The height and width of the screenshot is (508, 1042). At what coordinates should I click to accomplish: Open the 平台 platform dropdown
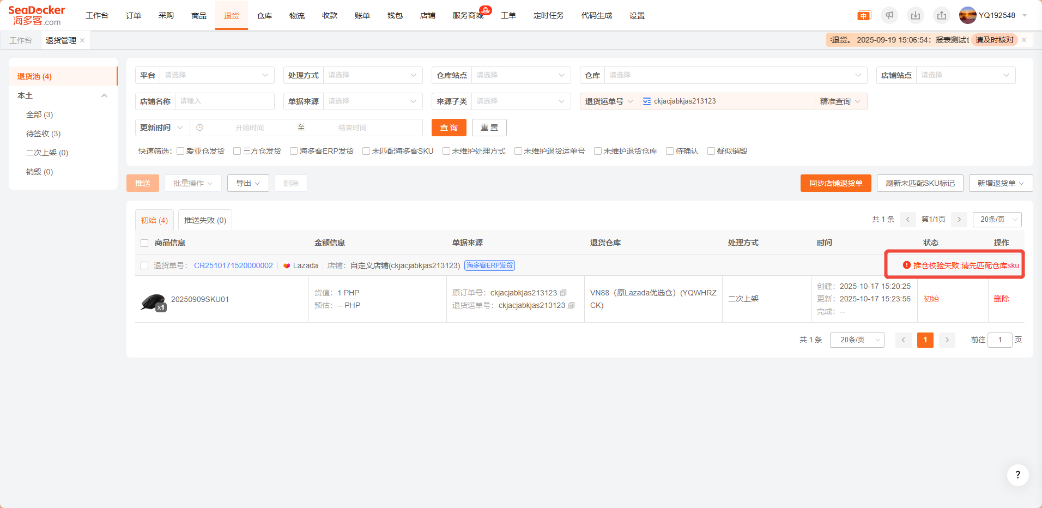(x=216, y=75)
